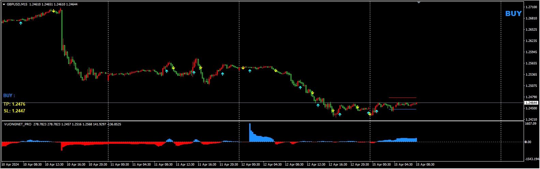Click the yellow SL: 1.2447 label

pos(14,111)
